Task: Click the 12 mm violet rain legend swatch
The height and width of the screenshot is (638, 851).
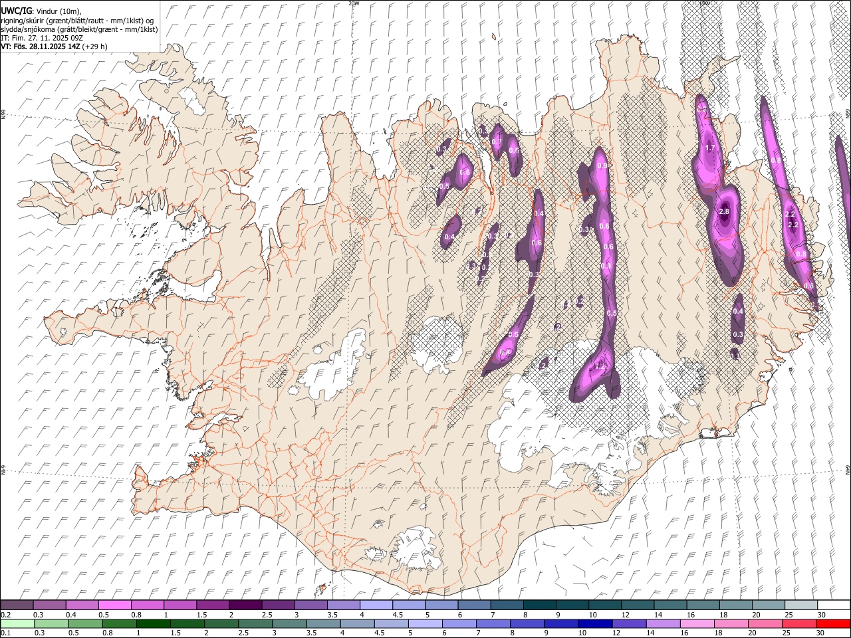Action: [x=628, y=623]
